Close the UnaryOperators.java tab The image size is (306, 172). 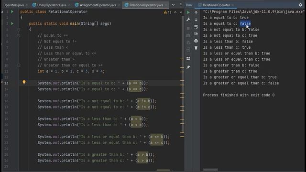pyautogui.click(x=69, y=5)
